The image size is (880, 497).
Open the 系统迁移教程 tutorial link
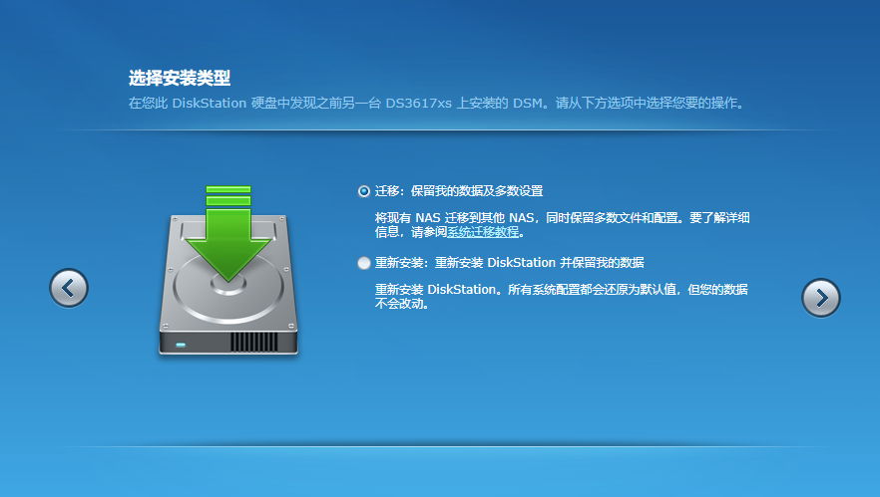tap(483, 232)
